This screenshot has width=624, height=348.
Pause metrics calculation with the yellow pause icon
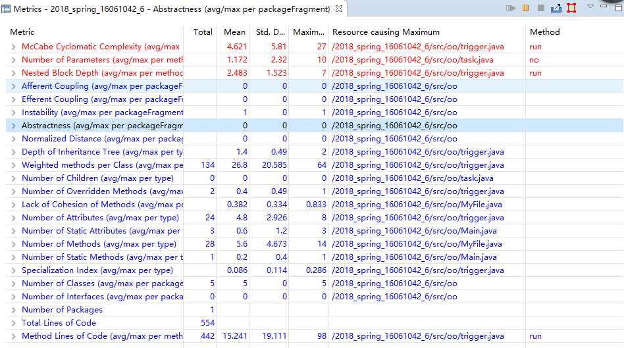pyautogui.click(x=526, y=8)
